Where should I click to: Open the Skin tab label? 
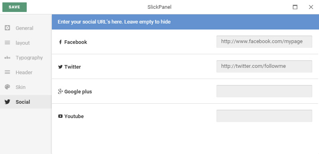pos(21,87)
